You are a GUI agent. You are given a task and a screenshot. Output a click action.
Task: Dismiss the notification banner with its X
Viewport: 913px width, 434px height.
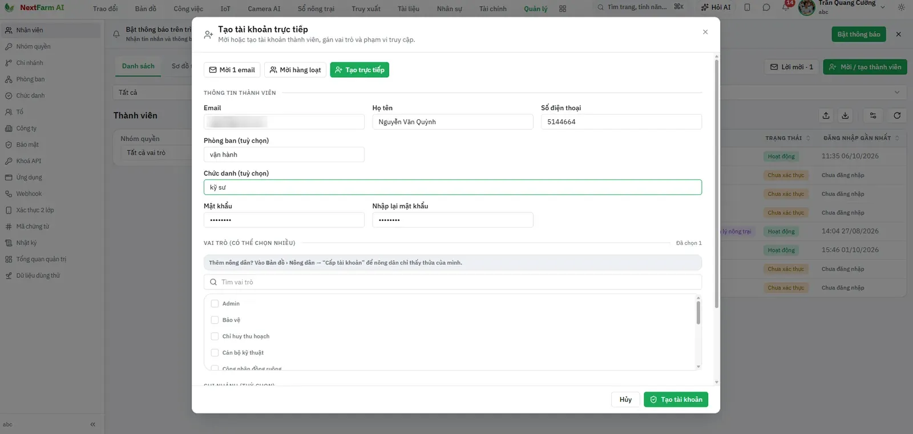tap(899, 34)
